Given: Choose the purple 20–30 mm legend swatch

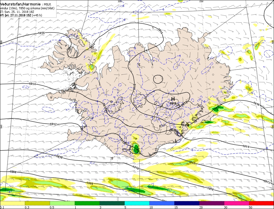Looking at the screenshot, I should point(212,203).
